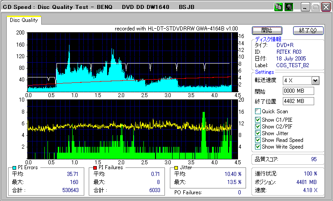Viewport: 333px width, 201px height.
Task: Disable Show Jitter option
Action: (x=258, y=133)
